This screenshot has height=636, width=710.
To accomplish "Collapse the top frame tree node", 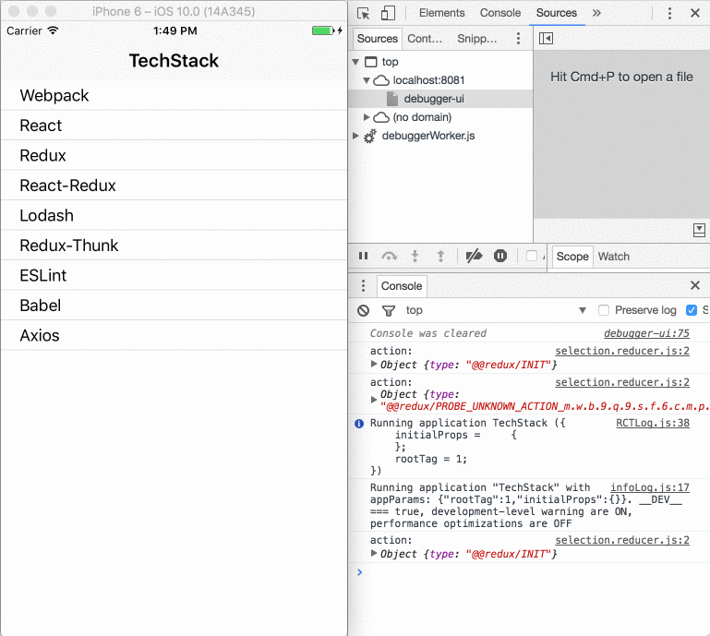I will pyautogui.click(x=355, y=62).
